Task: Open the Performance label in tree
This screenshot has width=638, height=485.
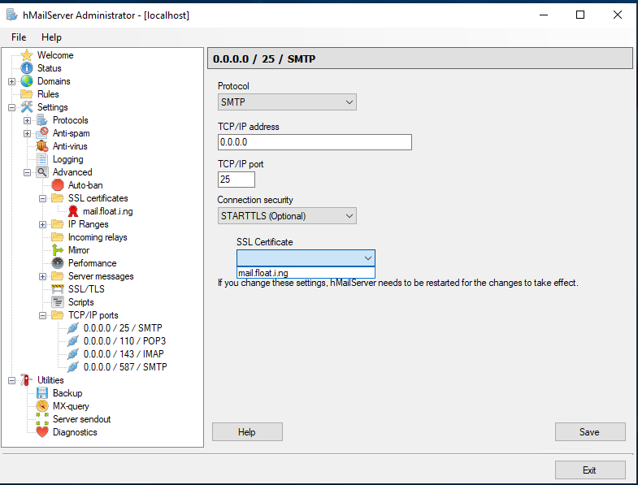Action: (92, 263)
